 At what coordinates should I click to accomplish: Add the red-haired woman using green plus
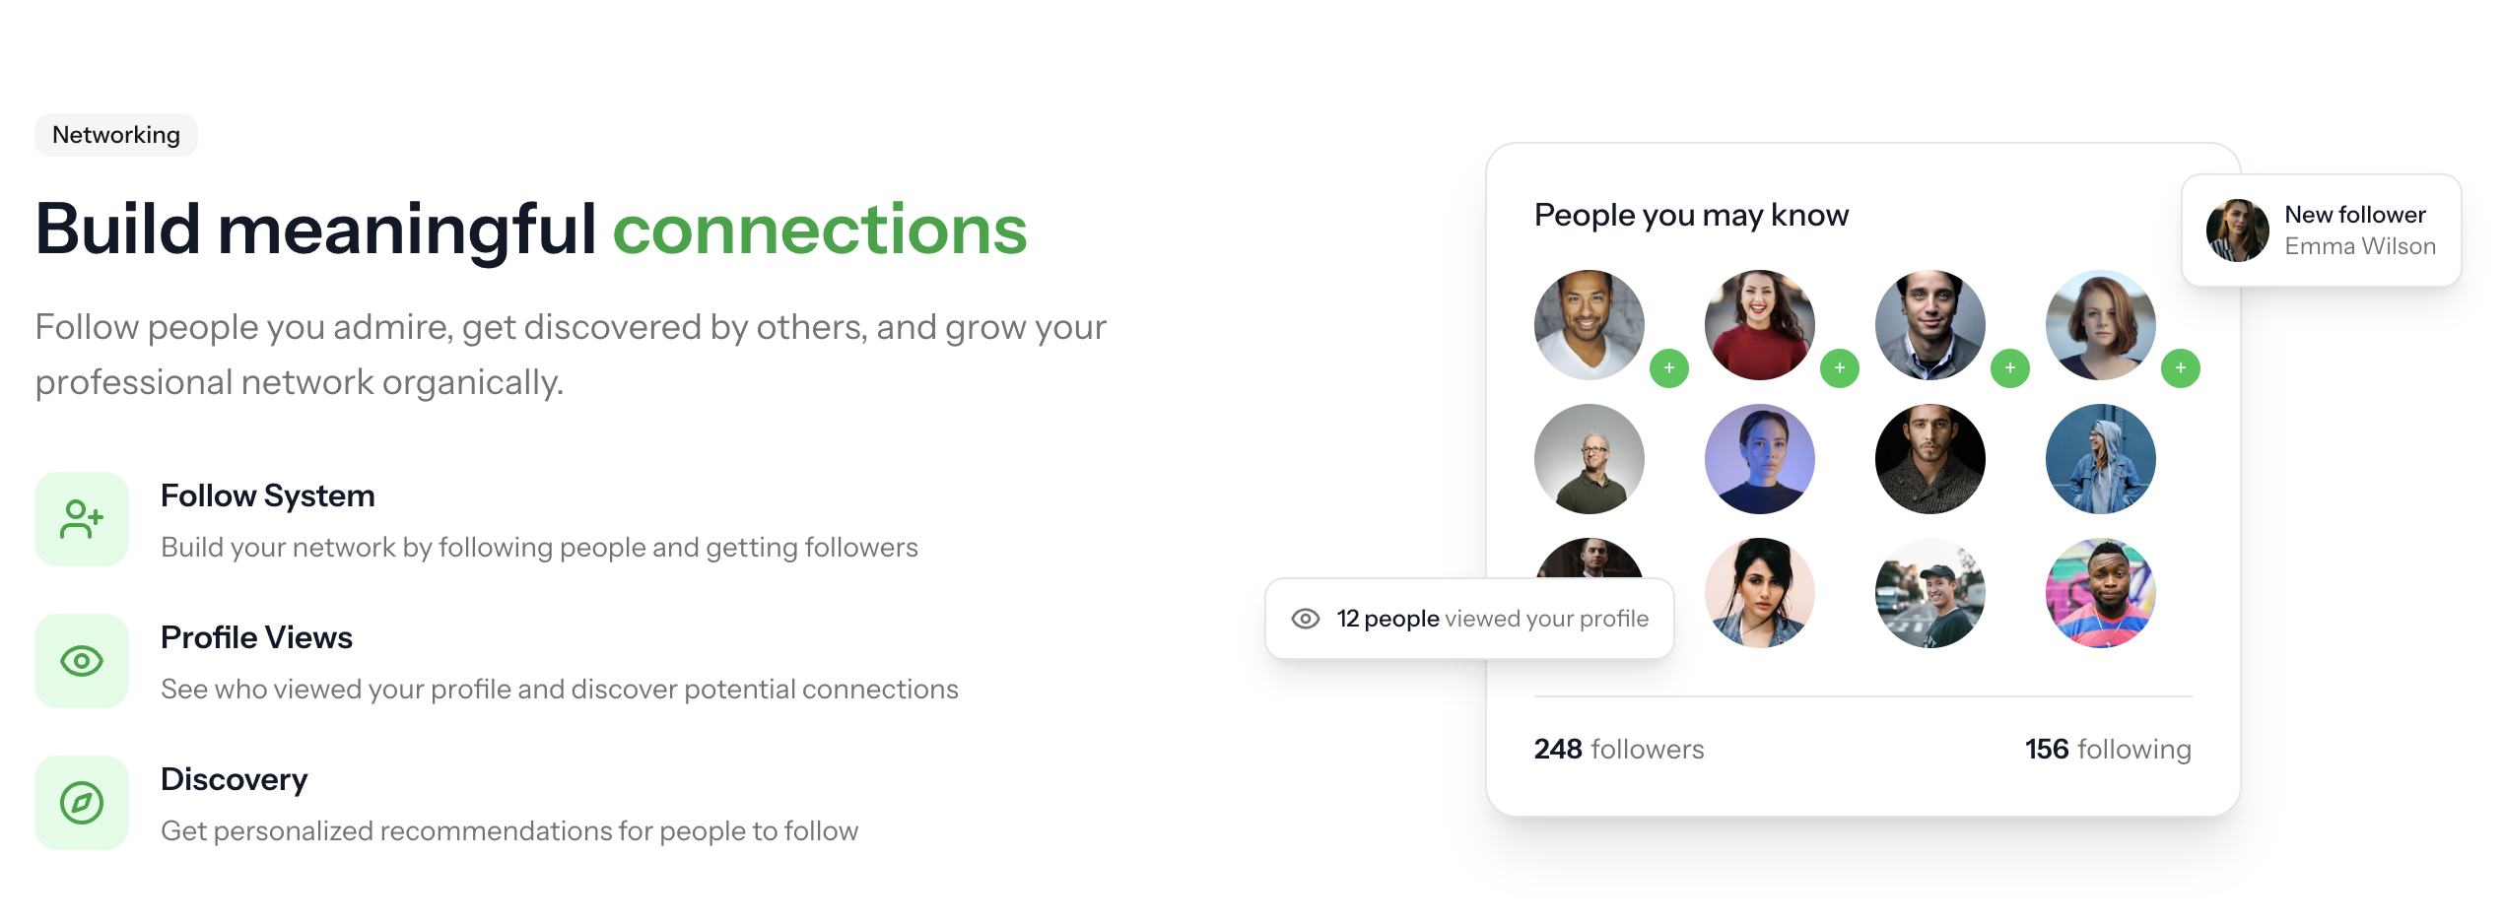[x=2180, y=368]
